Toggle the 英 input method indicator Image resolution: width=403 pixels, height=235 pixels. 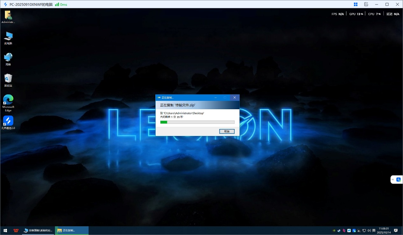click(374, 231)
